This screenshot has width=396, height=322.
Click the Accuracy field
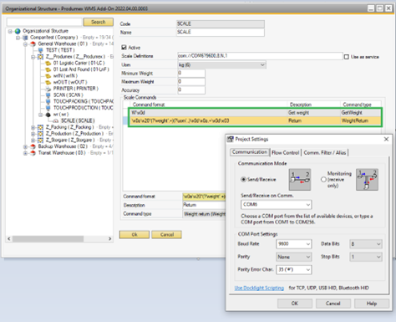(191, 90)
